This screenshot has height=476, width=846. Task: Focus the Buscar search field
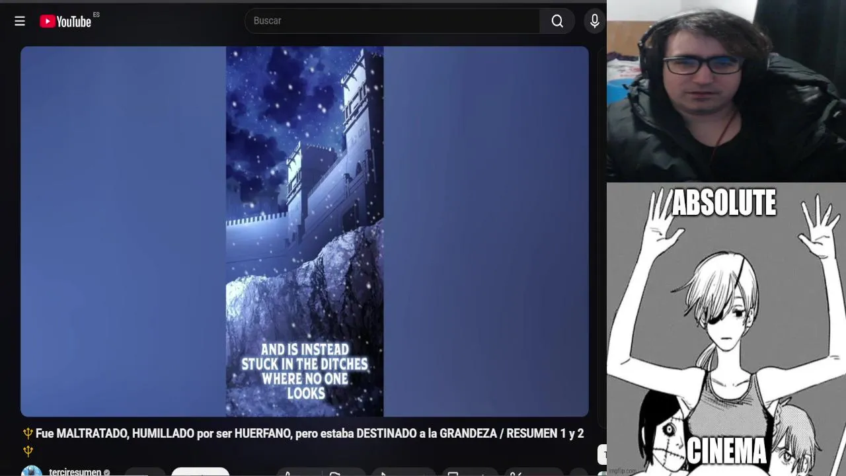pyautogui.click(x=393, y=21)
